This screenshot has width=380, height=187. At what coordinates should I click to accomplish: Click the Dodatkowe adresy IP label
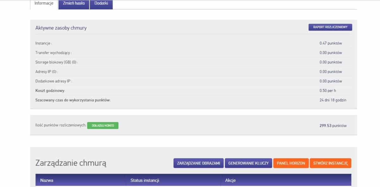(x=54, y=81)
